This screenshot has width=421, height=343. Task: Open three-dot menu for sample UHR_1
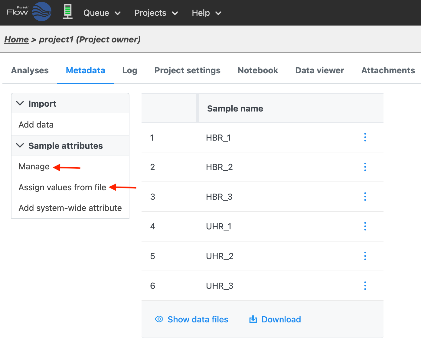(x=365, y=226)
